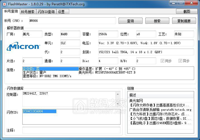Click the 厂商 field showing 美光
The width and height of the screenshot is (200, 140).
[32, 34]
